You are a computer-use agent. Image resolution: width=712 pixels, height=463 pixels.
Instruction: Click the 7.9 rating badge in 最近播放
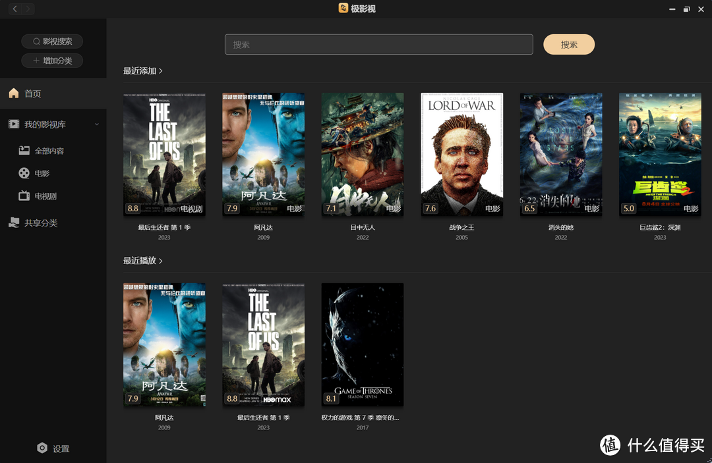(133, 398)
